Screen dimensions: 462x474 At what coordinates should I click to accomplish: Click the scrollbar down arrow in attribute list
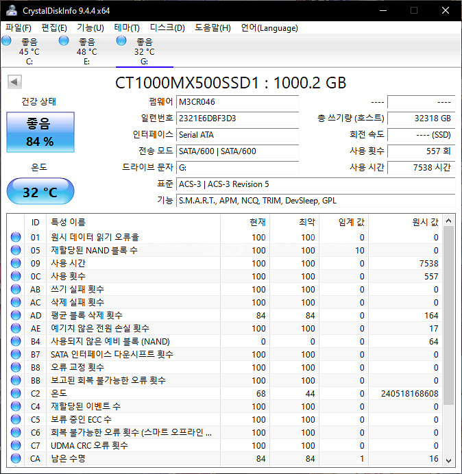(x=449, y=460)
